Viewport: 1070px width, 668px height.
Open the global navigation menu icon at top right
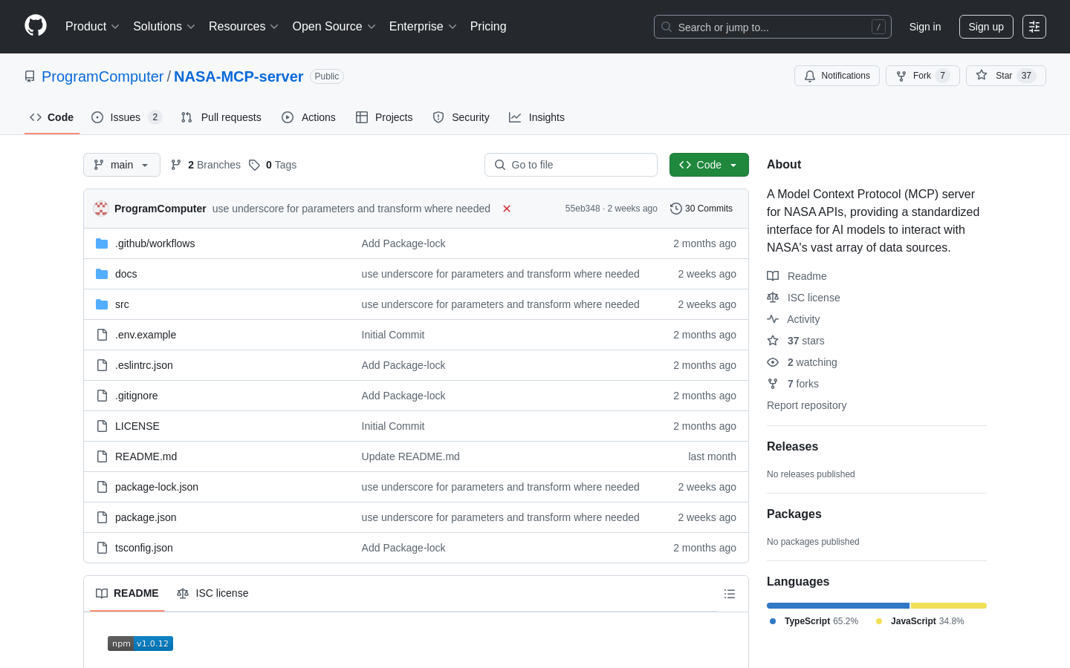tap(1034, 27)
